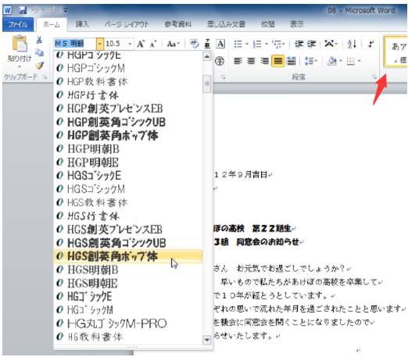The height and width of the screenshot is (357, 408).
Task: Click the font list bottom resize grip
Action: [x=132, y=347]
